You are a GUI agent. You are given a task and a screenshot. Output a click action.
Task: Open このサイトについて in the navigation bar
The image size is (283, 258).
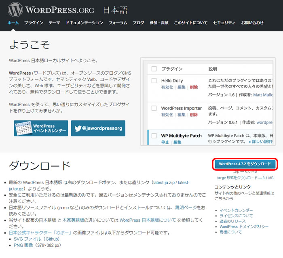tap(190, 23)
